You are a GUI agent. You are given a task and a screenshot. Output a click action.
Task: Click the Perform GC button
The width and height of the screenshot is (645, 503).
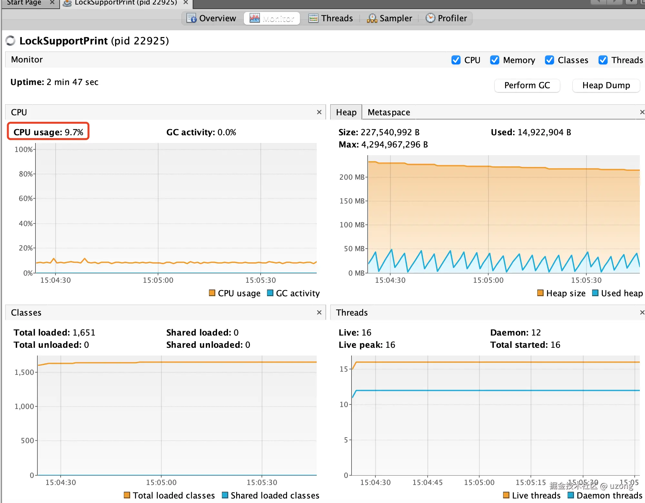pyautogui.click(x=527, y=85)
